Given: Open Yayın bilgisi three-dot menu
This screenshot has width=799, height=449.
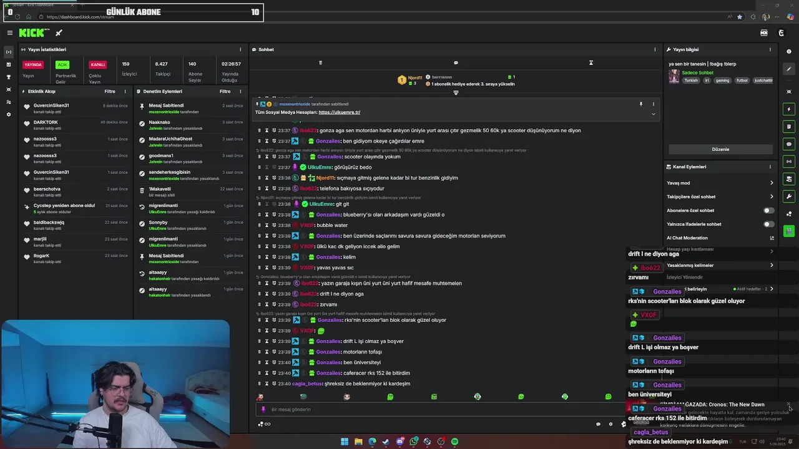Looking at the screenshot, I should click(770, 49).
